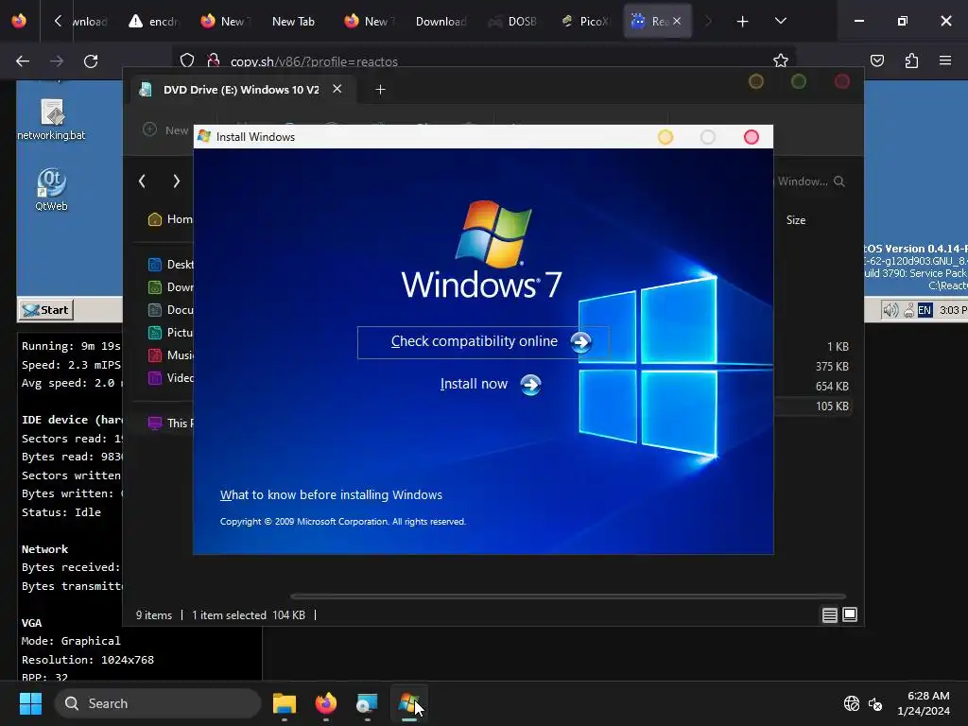Sort by the Size column header
Screen dimensions: 968x726
point(796,219)
